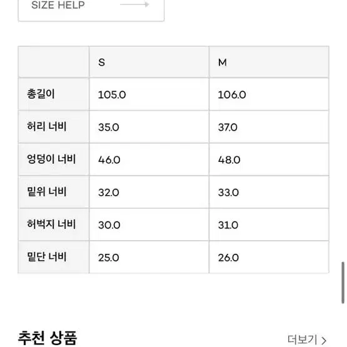347x347 pixels.
Task: Click the 25.0 hem width cell
Action: (x=149, y=257)
